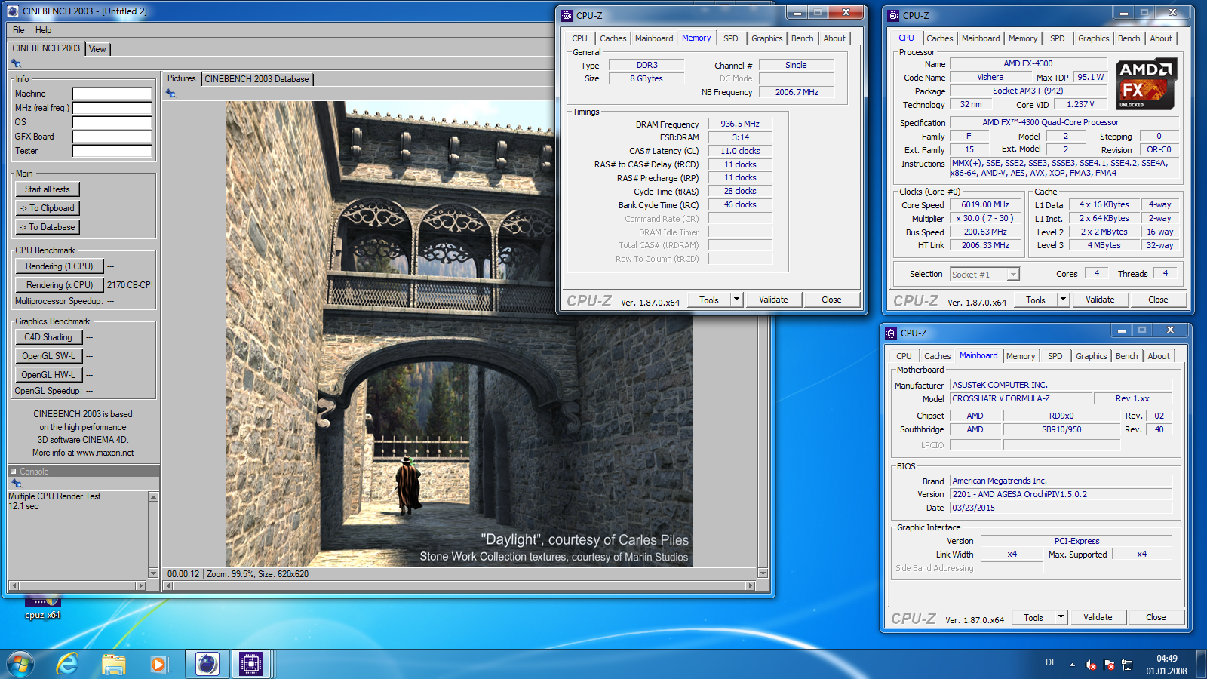Click Tools button in CPU-Z Mainboard window

pyautogui.click(x=1033, y=617)
